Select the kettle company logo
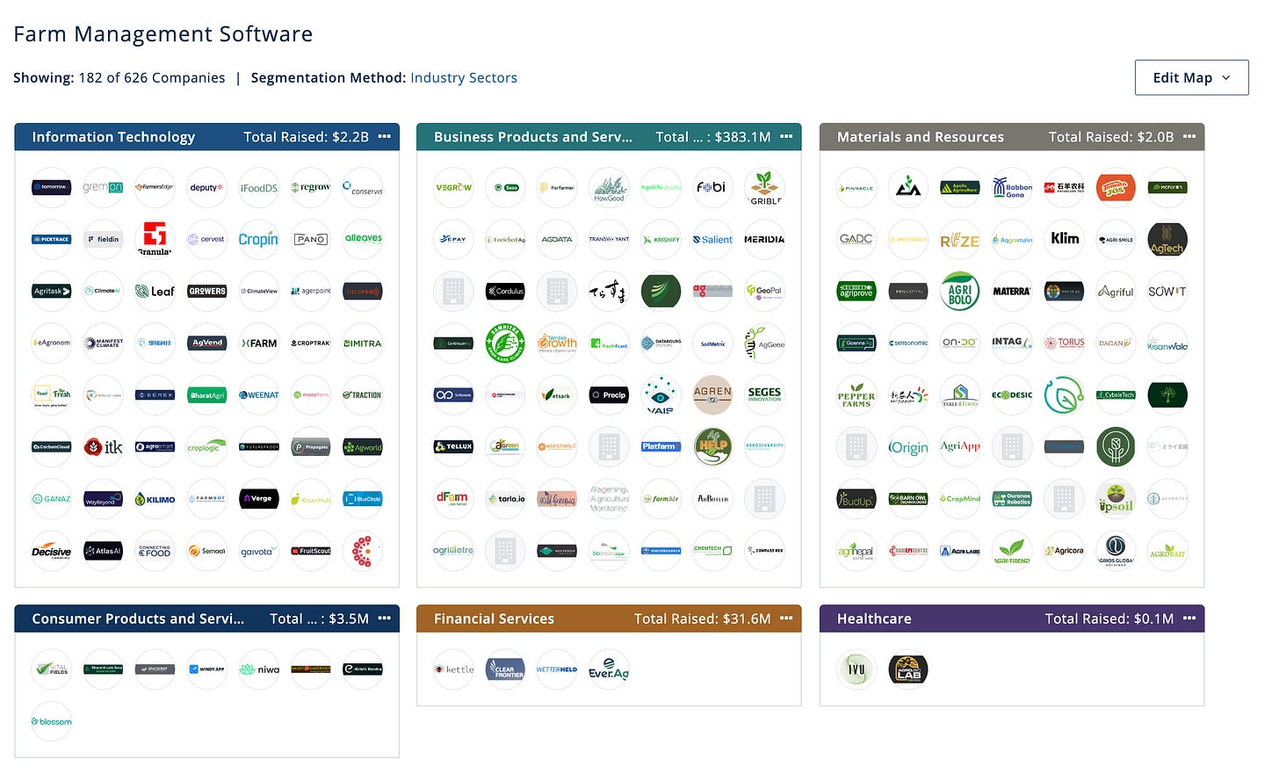 453,669
